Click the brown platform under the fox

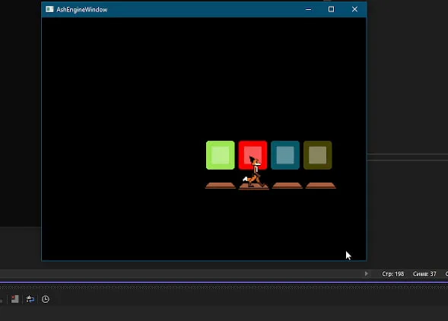click(x=254, y=186)
